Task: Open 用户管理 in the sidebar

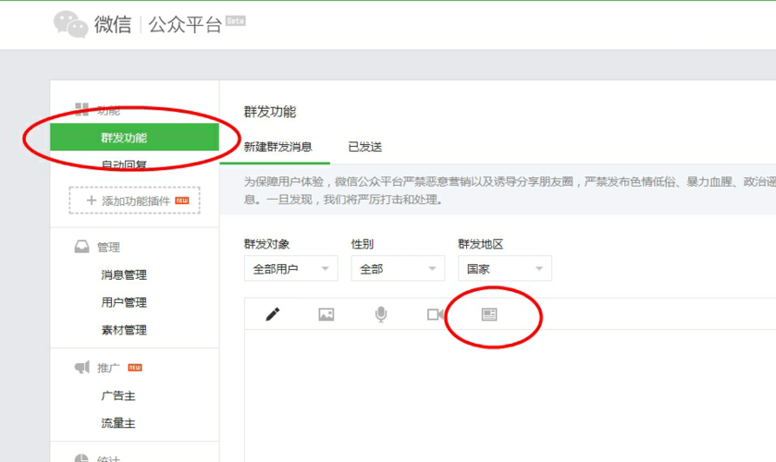Action: tap(124, 302)
